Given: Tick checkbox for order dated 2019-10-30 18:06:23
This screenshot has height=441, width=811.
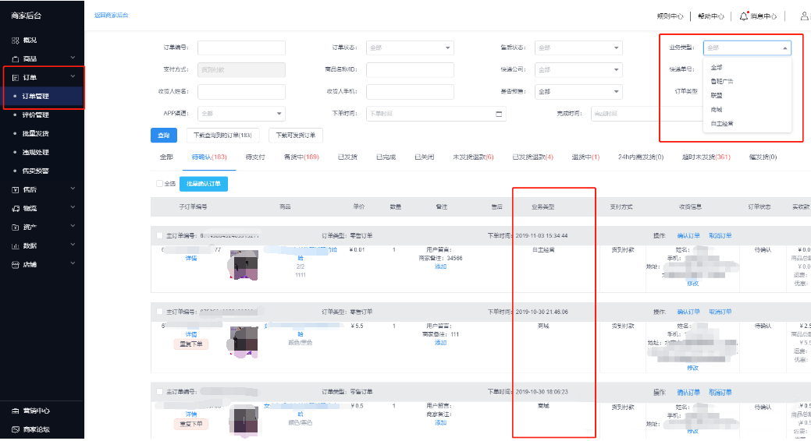Looking at the screenshot, I should click(x=159, y=392).
